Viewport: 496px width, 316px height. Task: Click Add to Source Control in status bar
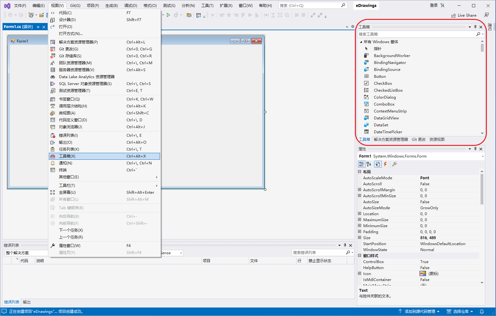click(419, 311)
